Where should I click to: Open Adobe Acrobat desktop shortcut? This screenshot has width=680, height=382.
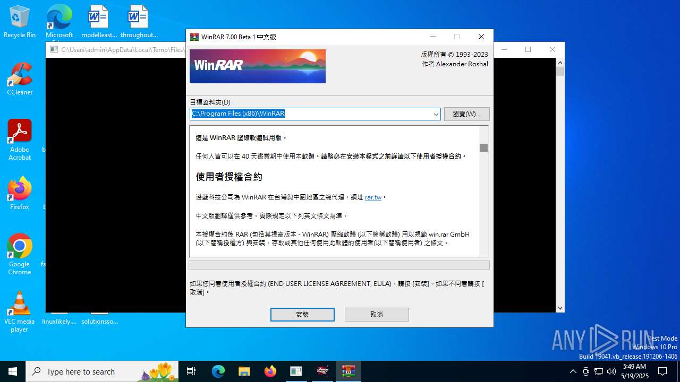point(20,140)
